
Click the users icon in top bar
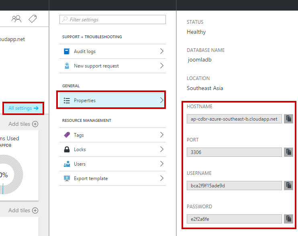tap(16, 19)
